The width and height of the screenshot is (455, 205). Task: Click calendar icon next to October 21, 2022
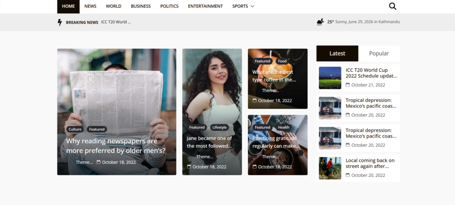[347, 85]
